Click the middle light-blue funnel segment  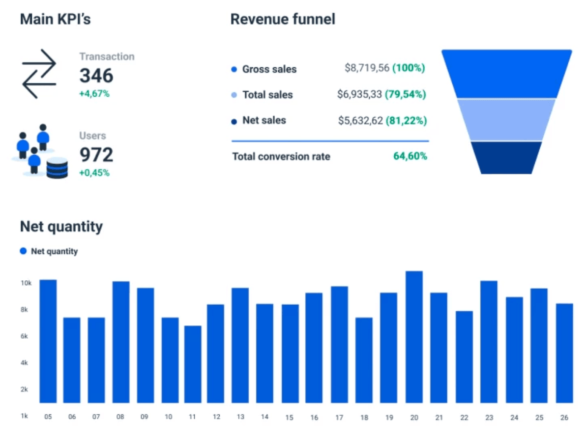506,120
